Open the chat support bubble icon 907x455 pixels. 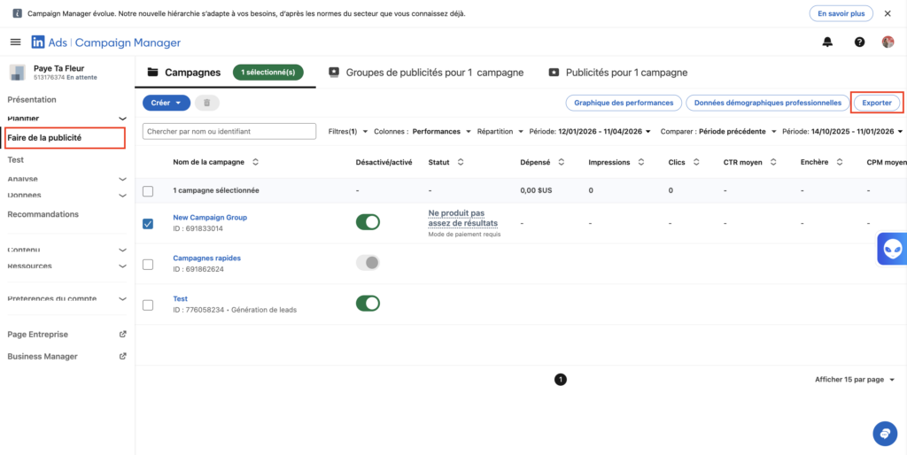884,433
